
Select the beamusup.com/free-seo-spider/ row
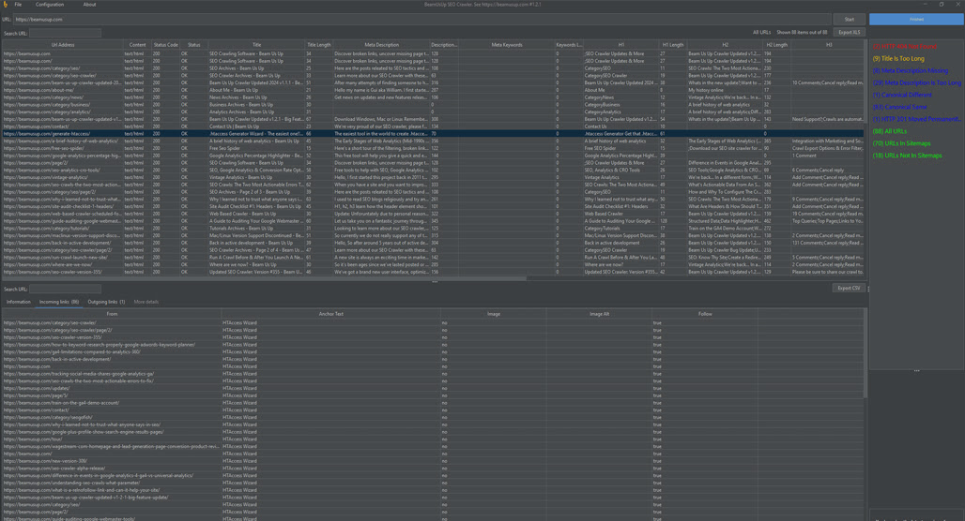[433, 148]
